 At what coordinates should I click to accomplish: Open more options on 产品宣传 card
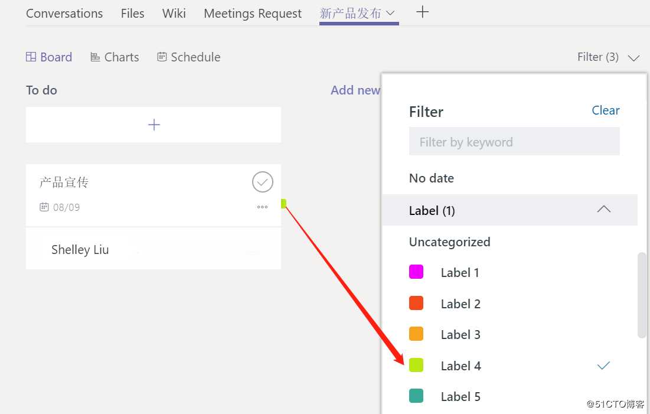point(262,207)
